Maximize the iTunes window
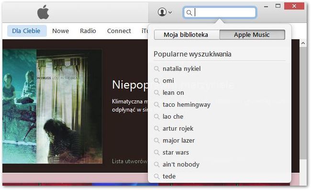This screenshot has height=190, width=311. point(278,6)
